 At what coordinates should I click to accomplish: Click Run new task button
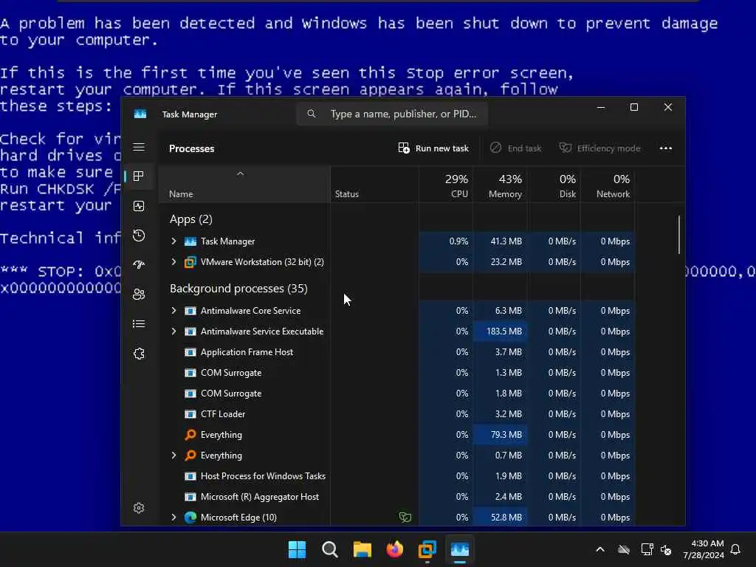[x=433, y=148]
